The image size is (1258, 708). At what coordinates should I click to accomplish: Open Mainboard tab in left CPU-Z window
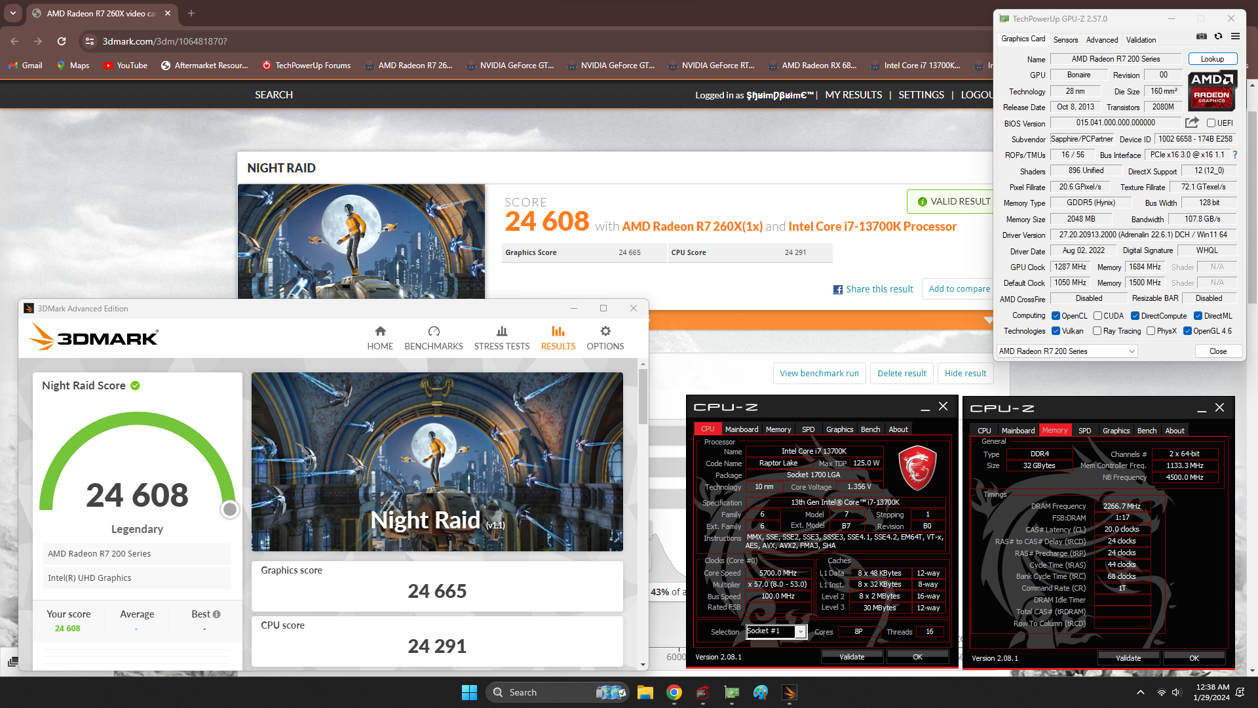tap(742, 429)
